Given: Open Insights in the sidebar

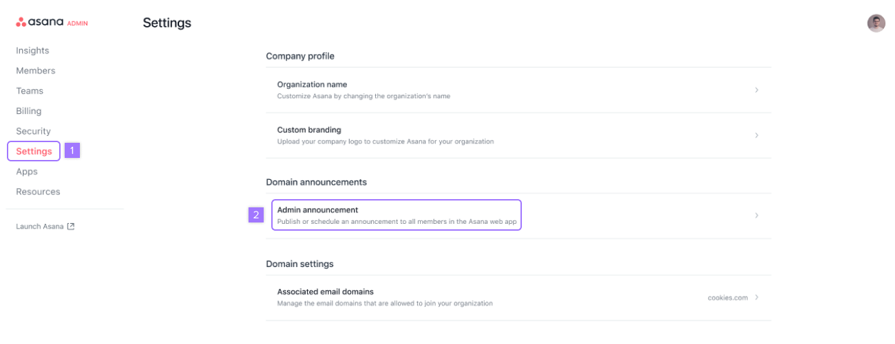Looking at the screenshot, I should tap(32, 51).
